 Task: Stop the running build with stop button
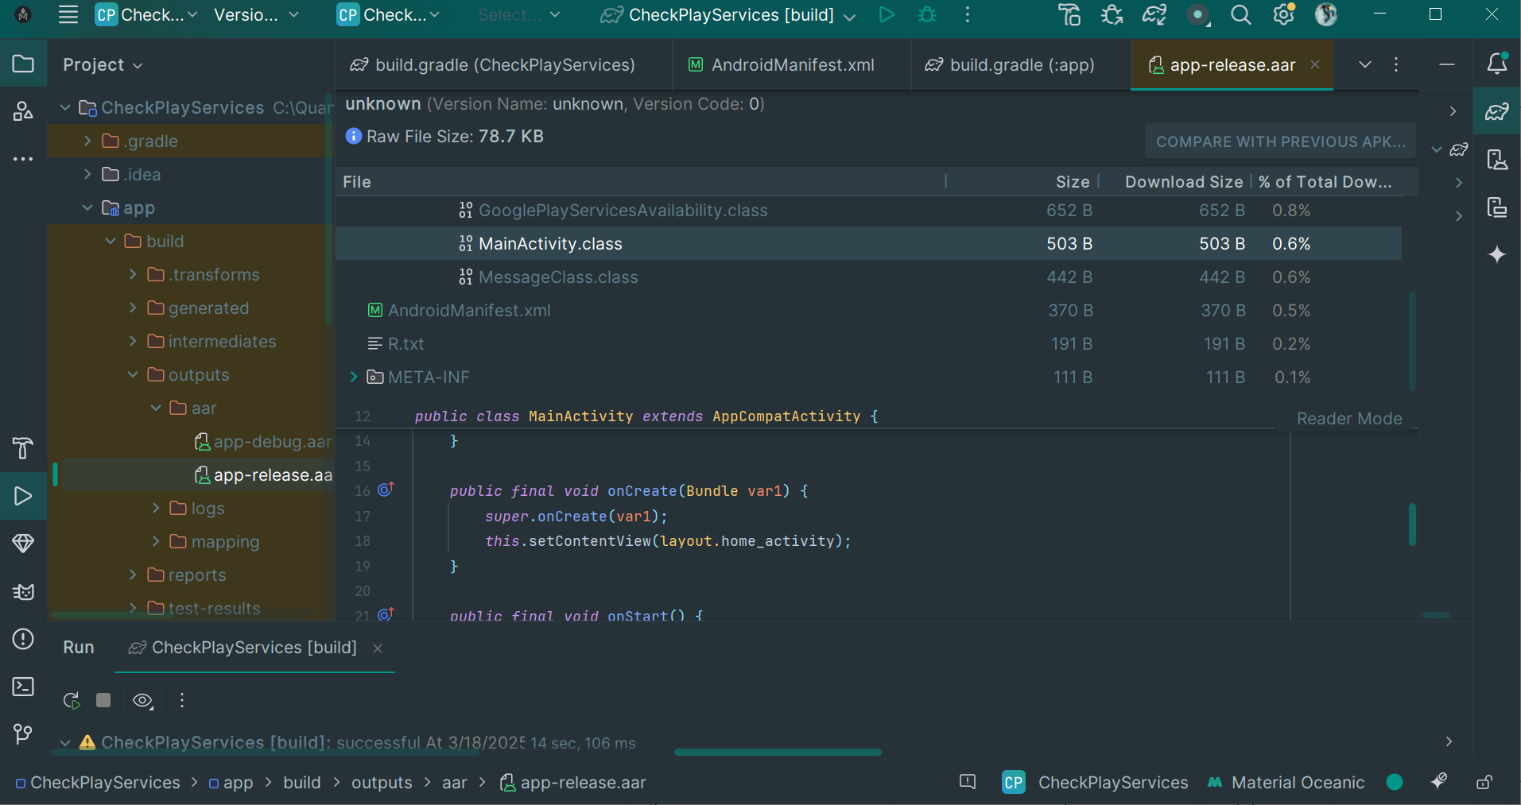coord(103,700)
